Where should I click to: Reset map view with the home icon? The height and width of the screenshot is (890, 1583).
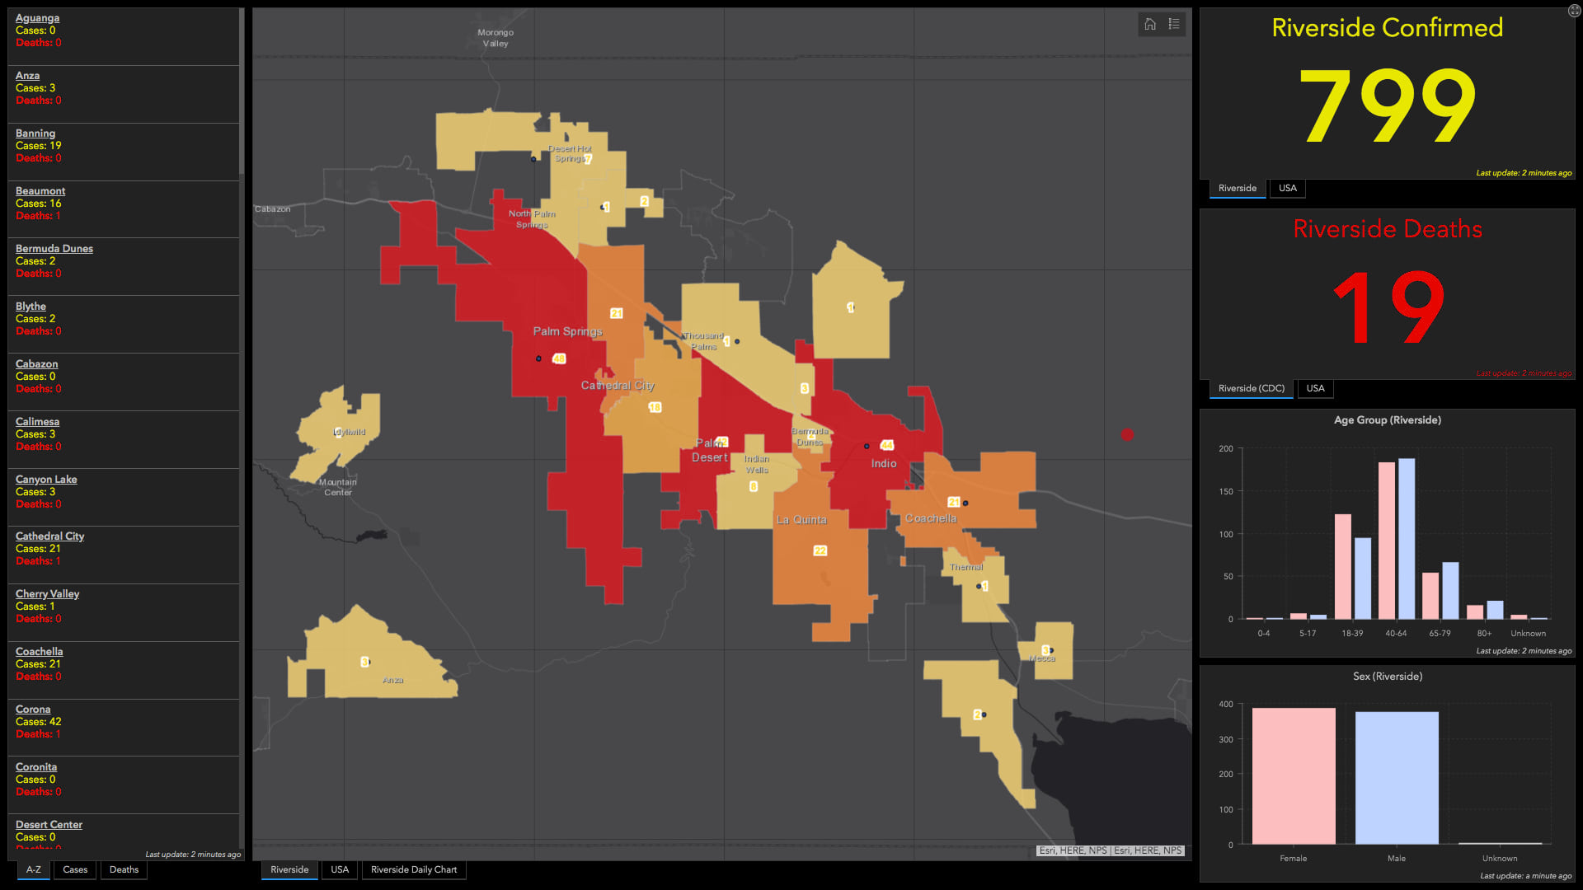pyautogui.click(x=1149, y=25)
